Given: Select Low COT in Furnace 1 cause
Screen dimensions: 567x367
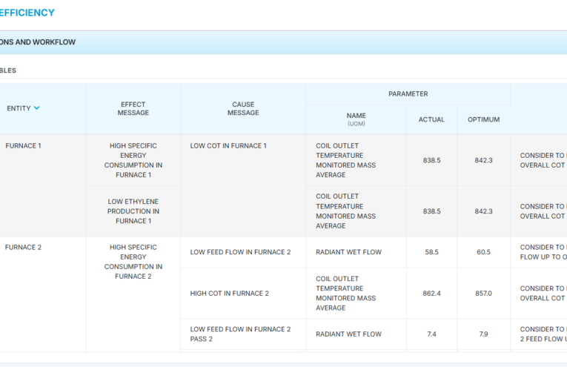Looking at the screenshot, I should 228,146.
